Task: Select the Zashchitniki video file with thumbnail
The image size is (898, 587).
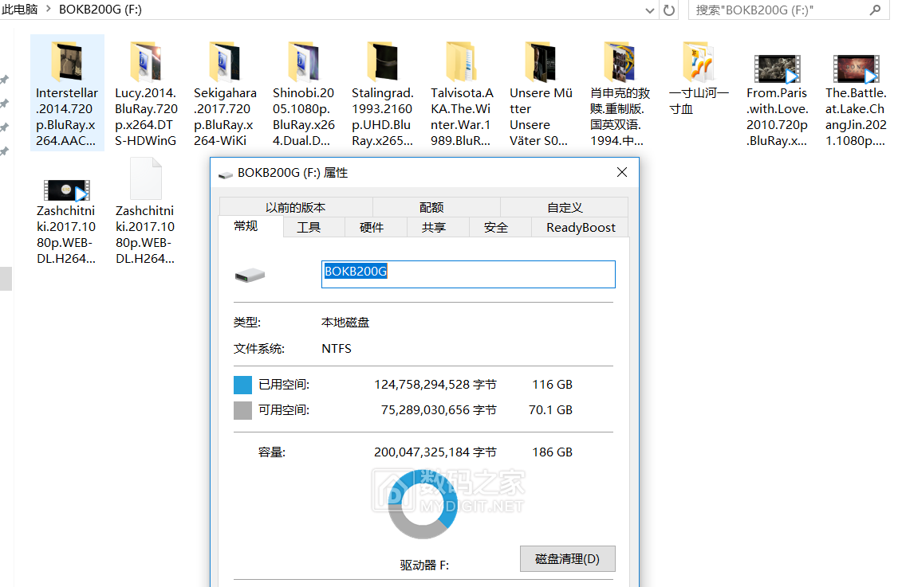Action: point(67,190)
